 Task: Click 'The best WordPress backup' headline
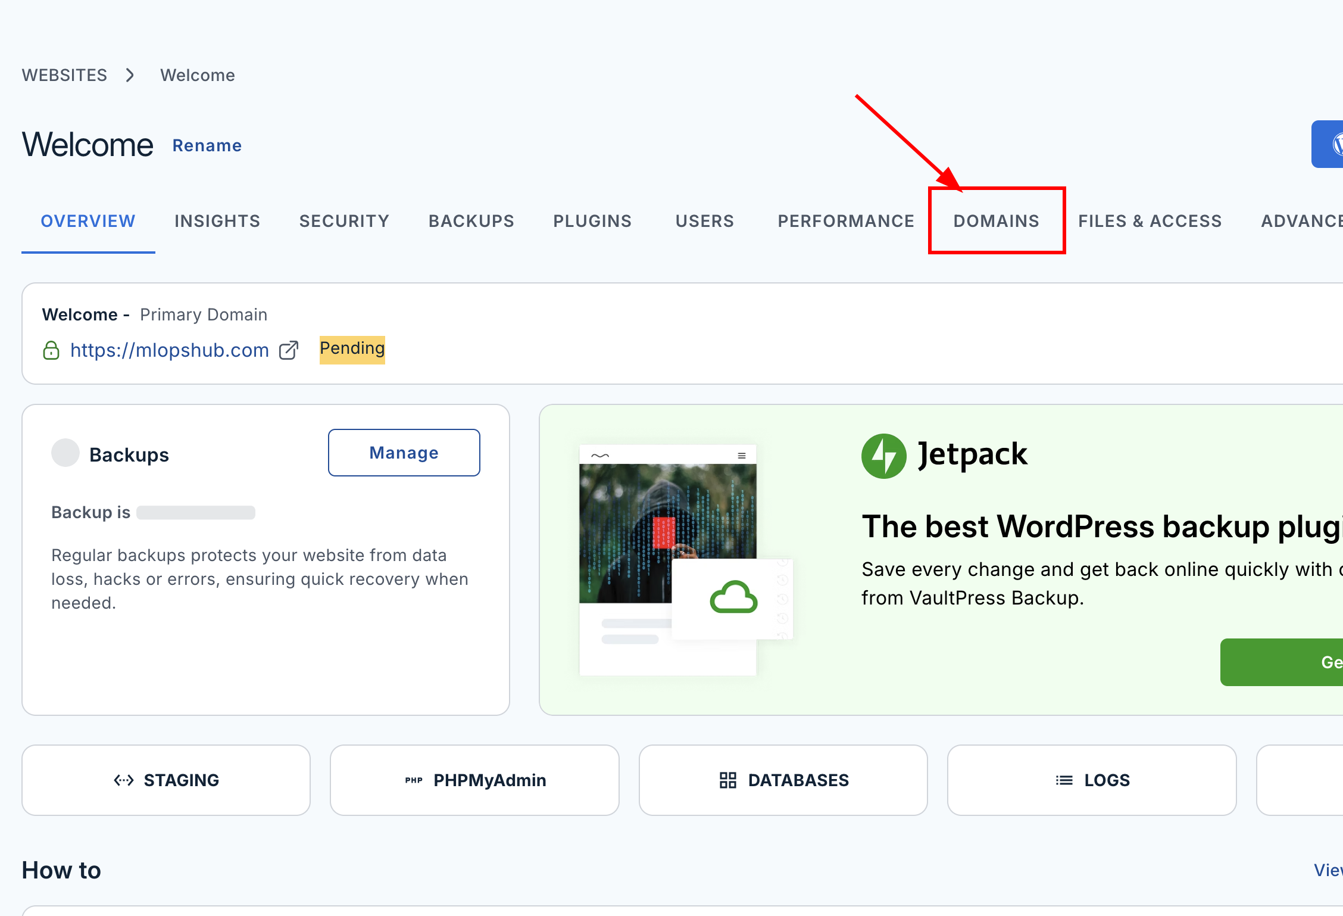coord(1102,526)
